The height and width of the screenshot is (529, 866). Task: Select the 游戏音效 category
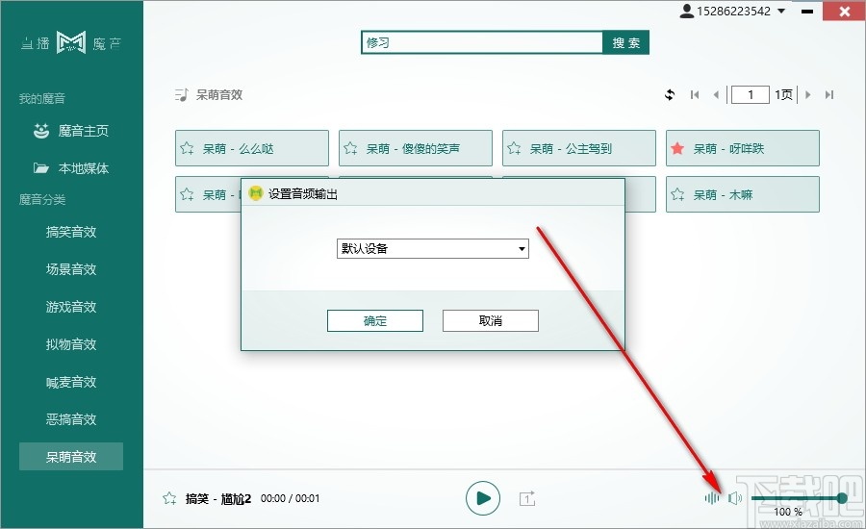[71, 307]
